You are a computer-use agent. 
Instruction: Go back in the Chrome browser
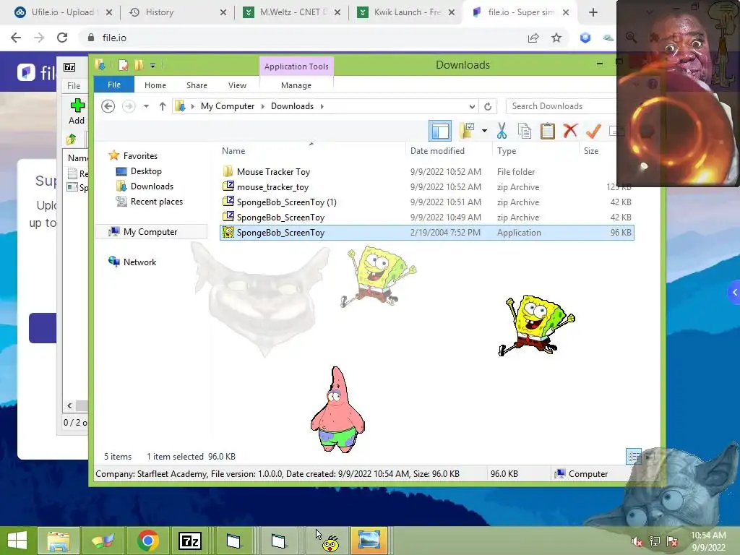click(x=16, y=38)
